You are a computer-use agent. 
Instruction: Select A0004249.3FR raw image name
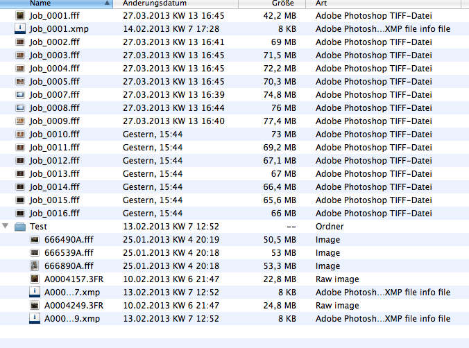[x=74, y=306]
